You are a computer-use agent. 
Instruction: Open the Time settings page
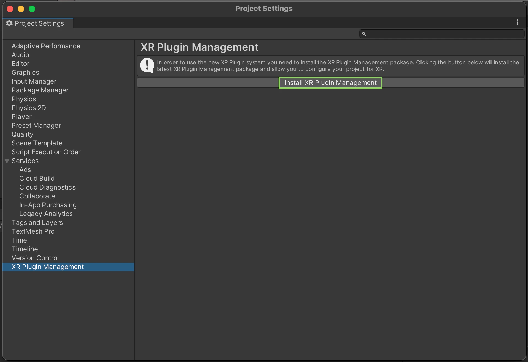[19, 240]
